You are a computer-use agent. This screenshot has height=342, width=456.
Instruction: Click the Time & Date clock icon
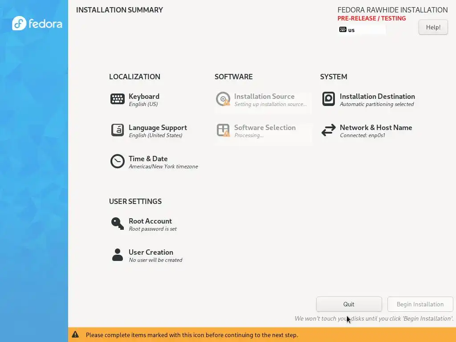click(x=118, y=161)
